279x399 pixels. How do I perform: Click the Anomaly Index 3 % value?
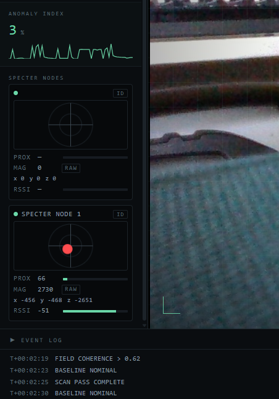tap(17, 30)
